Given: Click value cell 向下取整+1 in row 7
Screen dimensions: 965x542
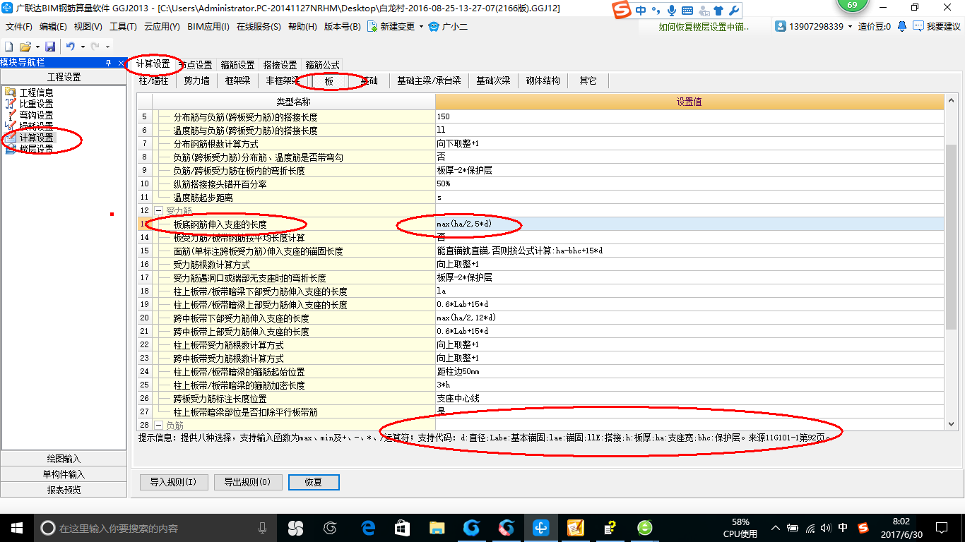Looking at the screenshot, I should [x=689, y=144].
